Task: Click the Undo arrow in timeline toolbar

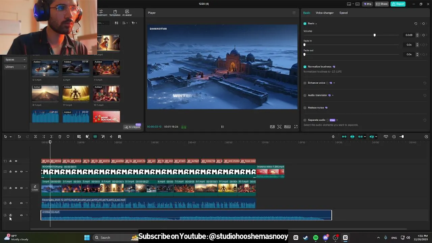Action: [x=19, y=137]
